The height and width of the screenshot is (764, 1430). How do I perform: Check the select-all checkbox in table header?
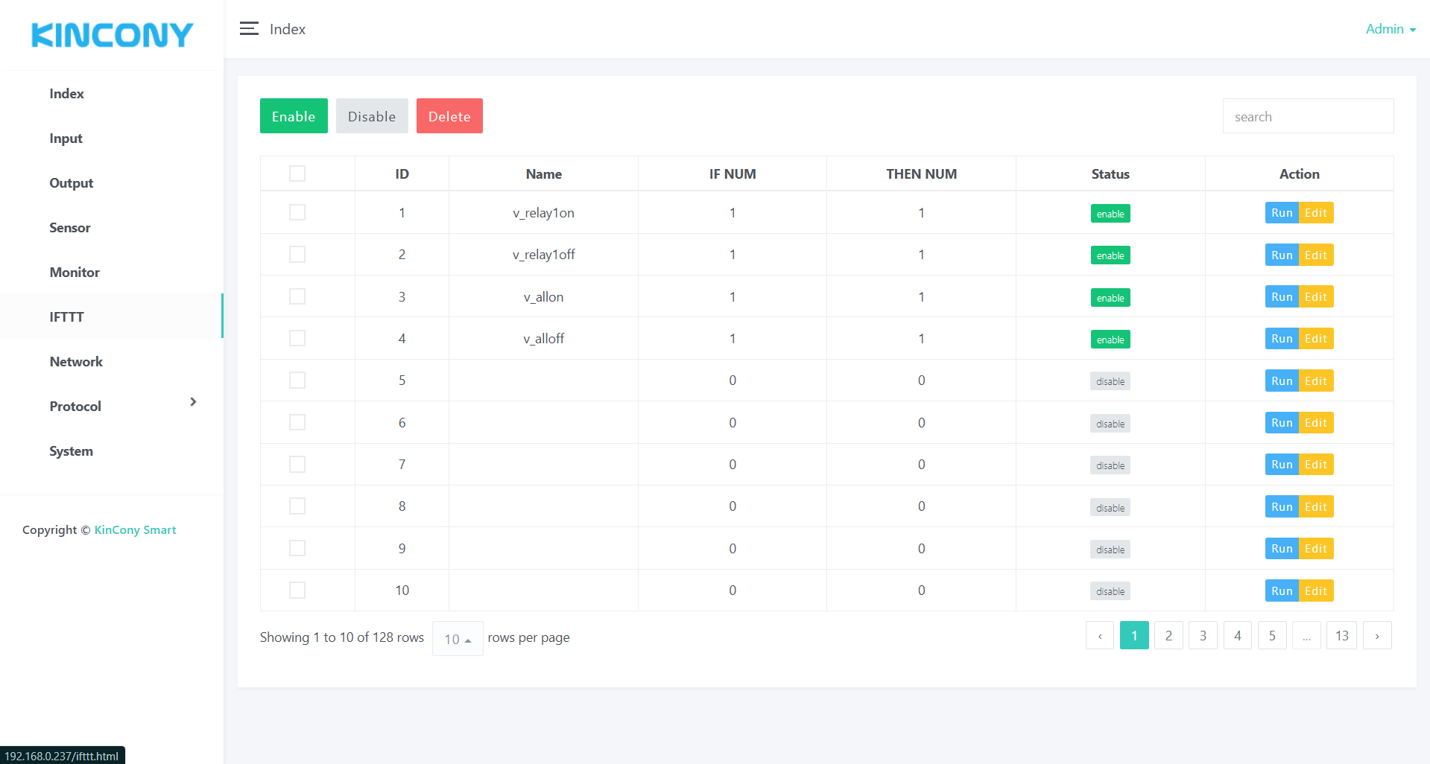297,174
